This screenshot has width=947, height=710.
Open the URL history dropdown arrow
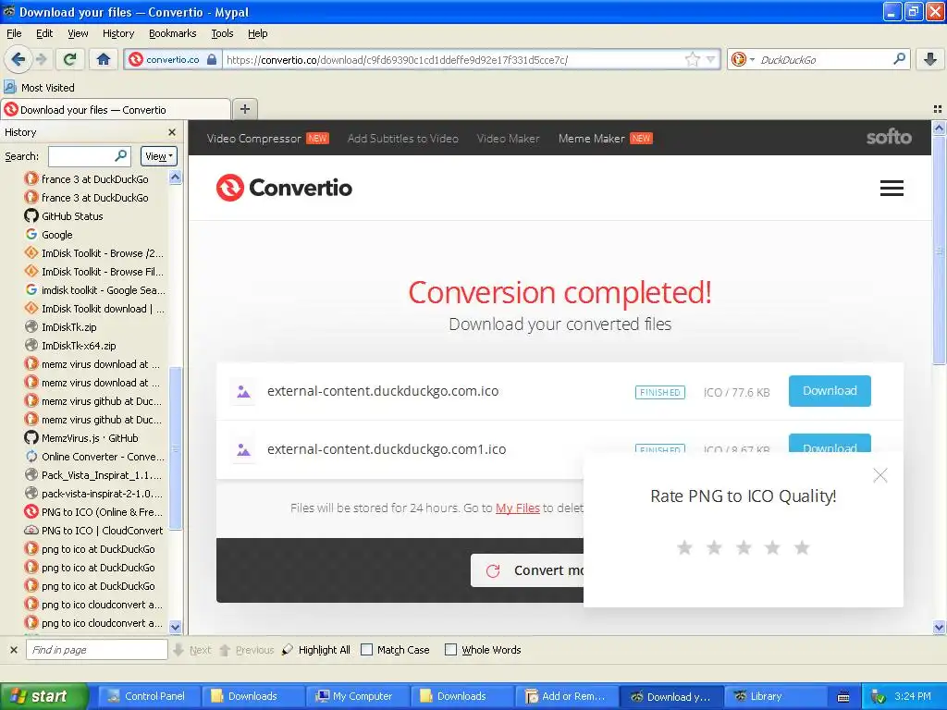pyautogui.click(x=711, y=59)
